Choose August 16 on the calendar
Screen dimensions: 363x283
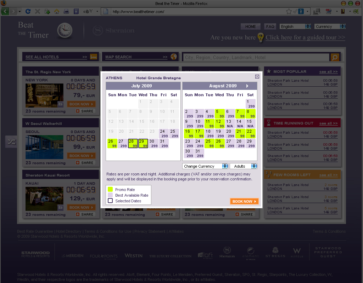(189, 133)
